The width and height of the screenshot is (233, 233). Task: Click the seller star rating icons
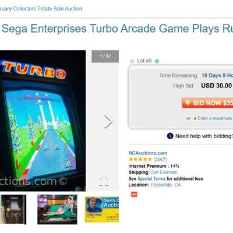pos(140,160)
